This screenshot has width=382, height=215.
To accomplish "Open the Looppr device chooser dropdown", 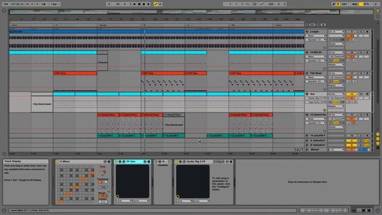I will 316,36.
